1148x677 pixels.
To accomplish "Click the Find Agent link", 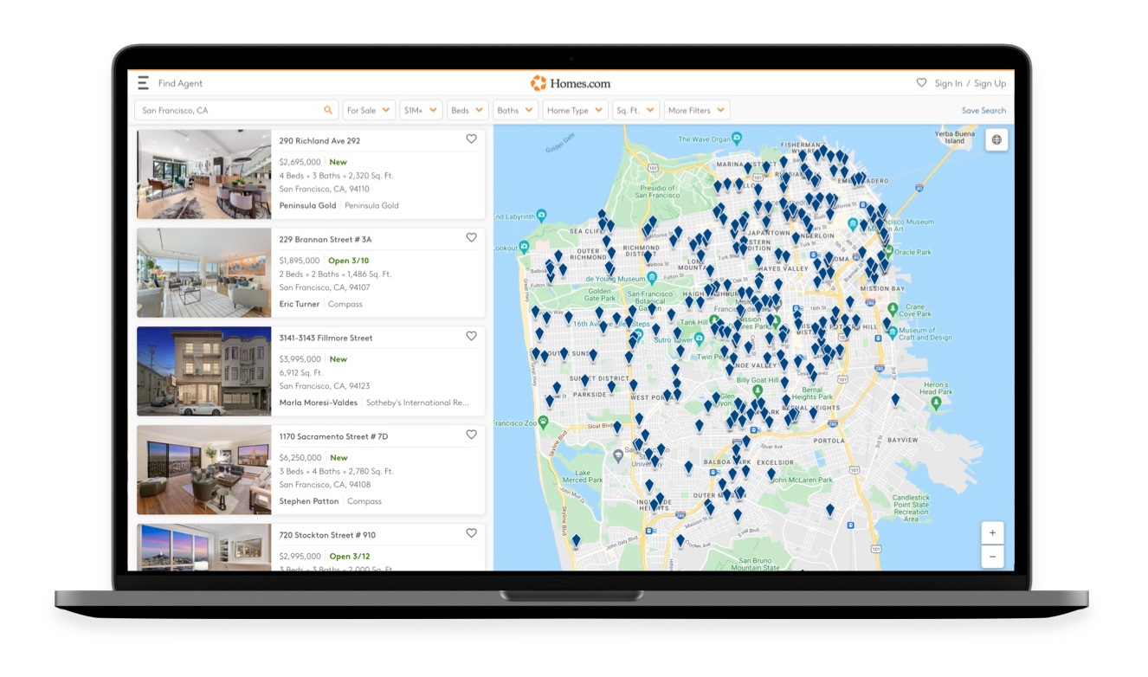I will [x=180, y=83].
